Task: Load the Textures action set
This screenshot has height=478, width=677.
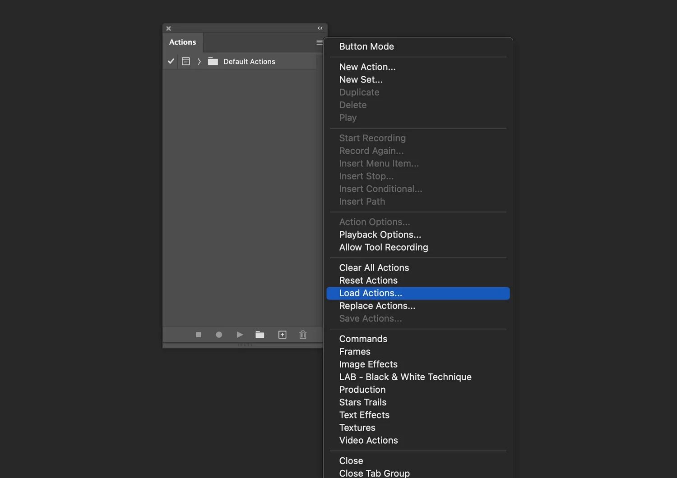Action: (x=418, y=427)
